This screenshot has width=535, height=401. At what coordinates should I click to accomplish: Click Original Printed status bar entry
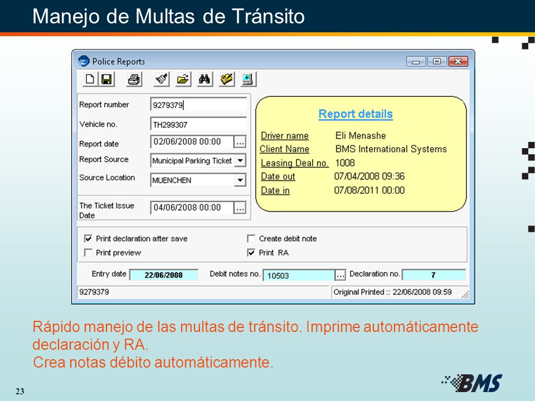393,292
